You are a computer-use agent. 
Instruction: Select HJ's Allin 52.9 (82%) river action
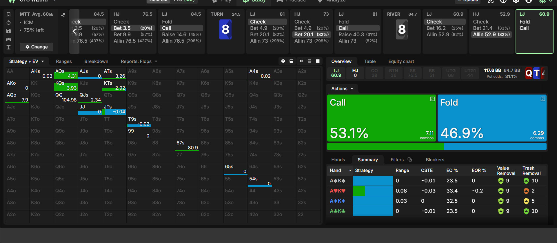[492, 35]
